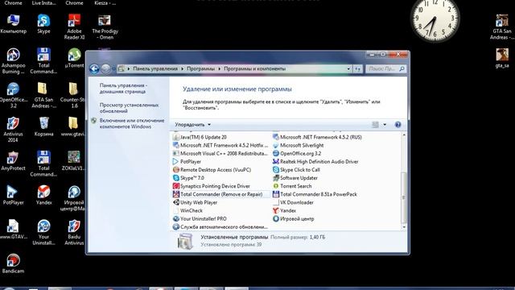Select Skype Click to Call entry

coord(296,170)
